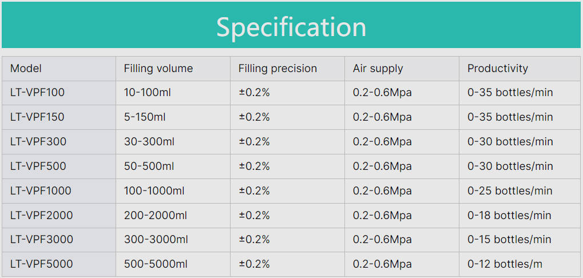Click the LT-VPF2000 model cell
The height and width of the screenshot is (278, 583).
[42, 216]
